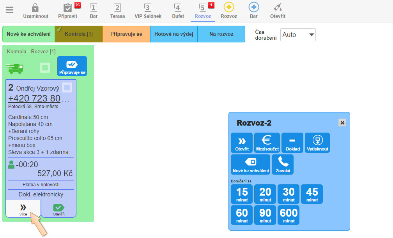
Task: Open the hamburger menu
Action: (9, 10)
